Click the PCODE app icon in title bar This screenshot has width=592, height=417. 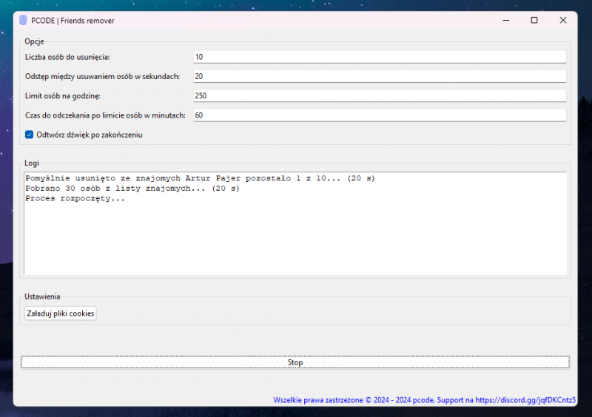click(24, 20)
